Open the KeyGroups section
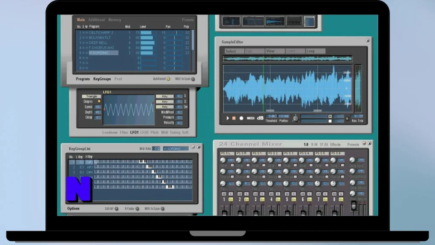 pyautogui.click(x=102, y=79)
